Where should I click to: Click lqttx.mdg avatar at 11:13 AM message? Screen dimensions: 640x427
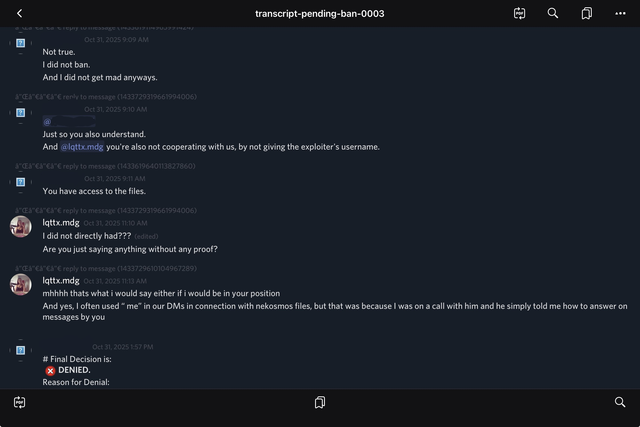(21, 284)
